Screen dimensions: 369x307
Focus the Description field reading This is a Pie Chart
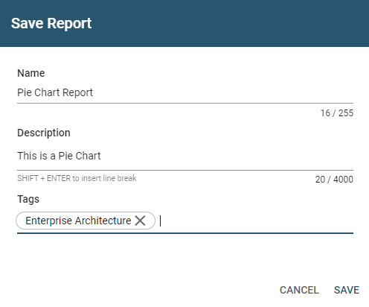click(x=185, y=156)
